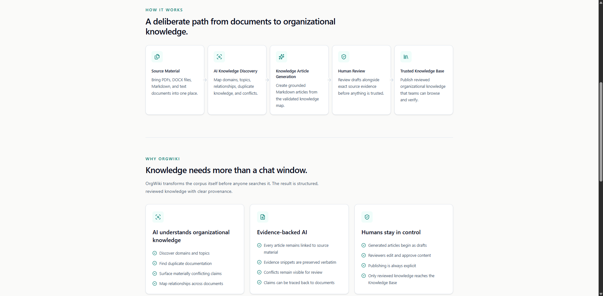Click the Find duplicate documentation text
Image resolution: width=603 pixels, height=296 pixels.
[185, 264]
